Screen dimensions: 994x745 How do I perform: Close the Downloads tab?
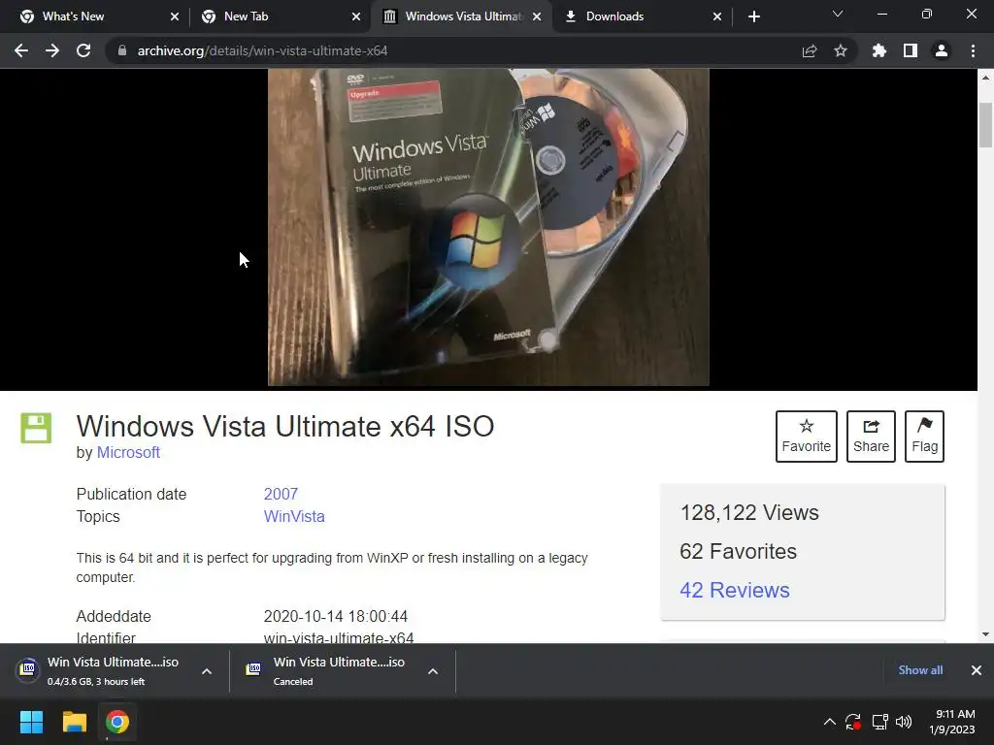point(717,16)
